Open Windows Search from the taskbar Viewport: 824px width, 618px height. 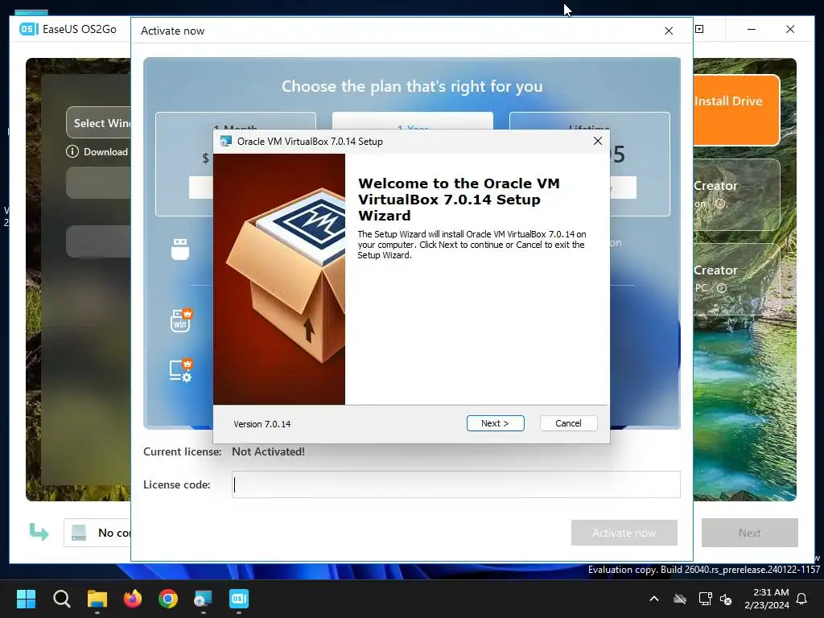point(61,599)
